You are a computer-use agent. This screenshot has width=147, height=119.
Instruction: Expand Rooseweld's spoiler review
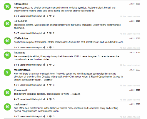click(x=77, y=94)
